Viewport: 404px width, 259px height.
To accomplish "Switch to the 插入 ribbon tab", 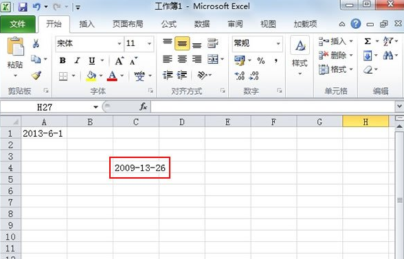I will click(x=87, y=24).
